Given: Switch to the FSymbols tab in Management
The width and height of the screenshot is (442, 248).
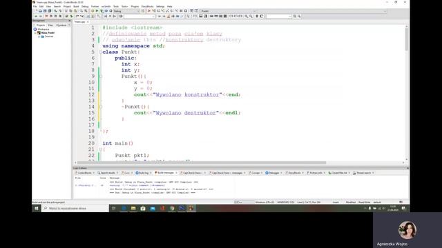Looking at the screenshot, I should 61,25.
